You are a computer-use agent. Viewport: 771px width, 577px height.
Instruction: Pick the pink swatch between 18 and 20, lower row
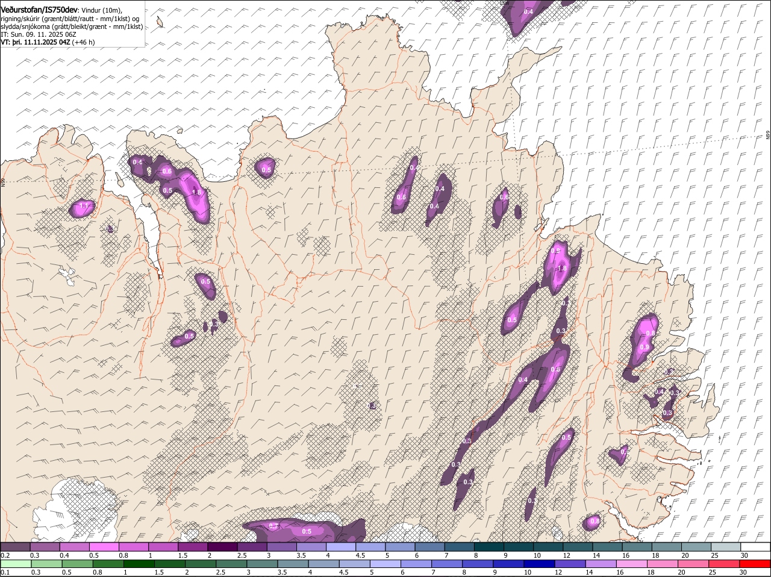point(662,564)
